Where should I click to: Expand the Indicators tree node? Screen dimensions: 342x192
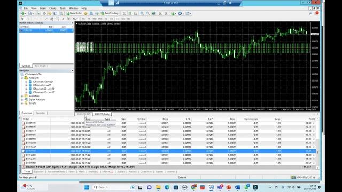22,96
